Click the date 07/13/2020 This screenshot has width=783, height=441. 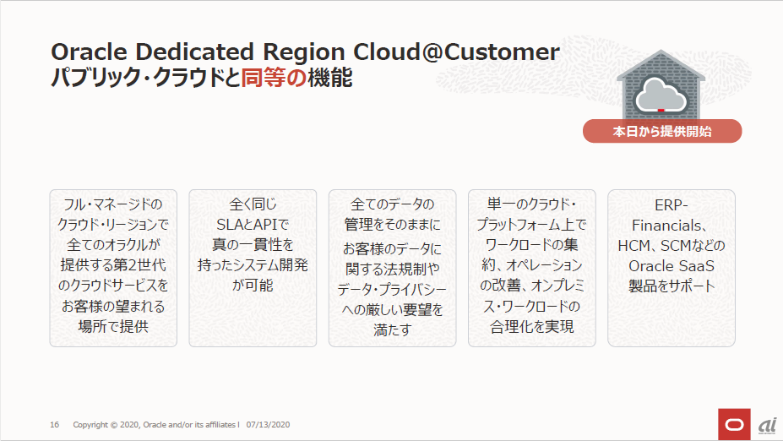pyautogui.click(x=268, y=424)
